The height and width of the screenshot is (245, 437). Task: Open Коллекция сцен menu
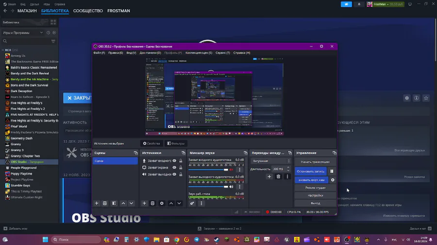tap(199, 53)
